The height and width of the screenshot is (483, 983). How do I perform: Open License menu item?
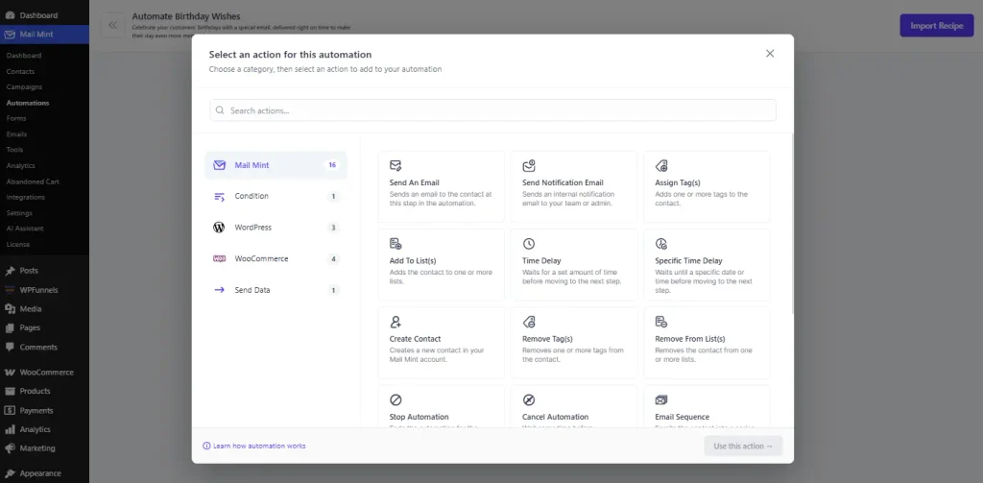(x=18, y=244)
